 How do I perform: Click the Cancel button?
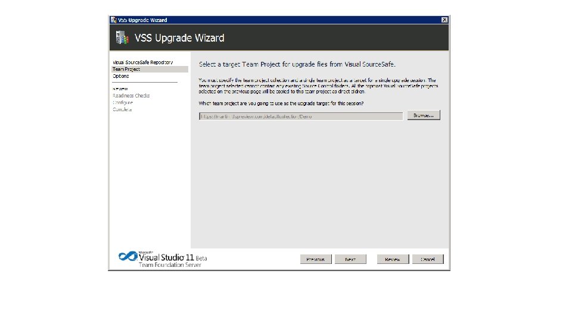click(428, 259)
